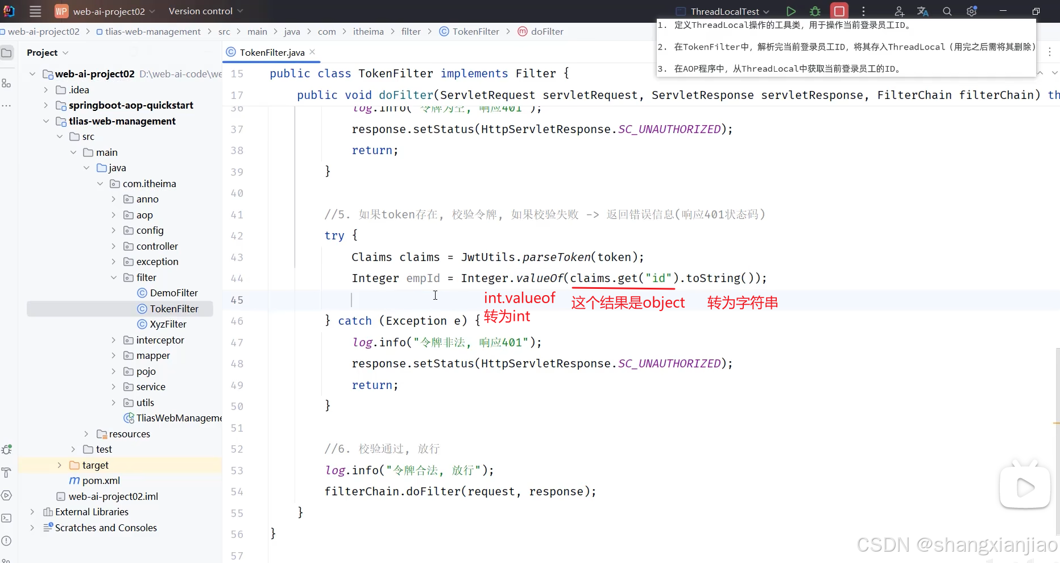The image size is (1060, 563).
Task: Open the More Actions vertical dots menu
Action: (863, 11)
